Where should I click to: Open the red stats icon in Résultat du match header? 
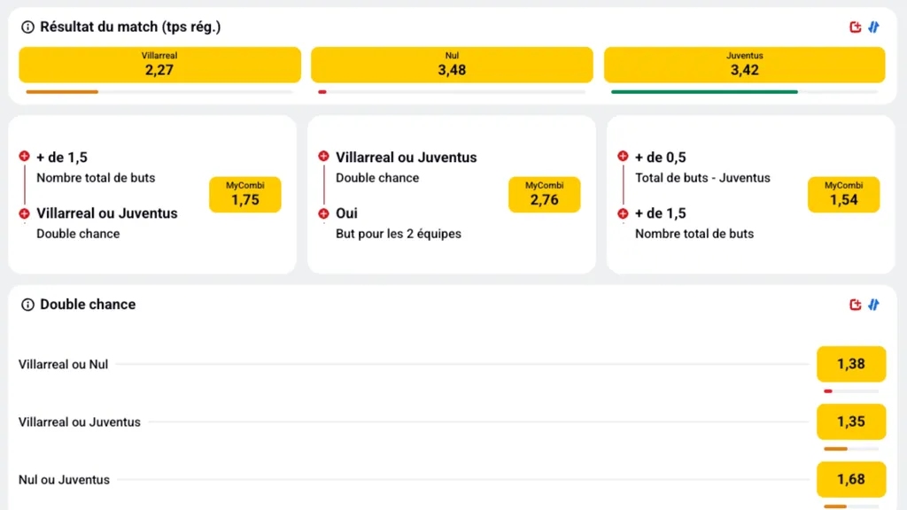coord(855,27)
